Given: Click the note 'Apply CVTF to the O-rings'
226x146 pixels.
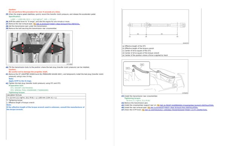Looking at the screenshot, I should click(x=20, y=81).
